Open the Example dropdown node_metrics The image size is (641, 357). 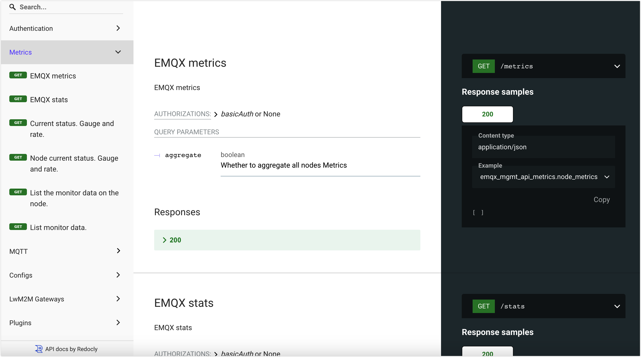pos(543,177)
